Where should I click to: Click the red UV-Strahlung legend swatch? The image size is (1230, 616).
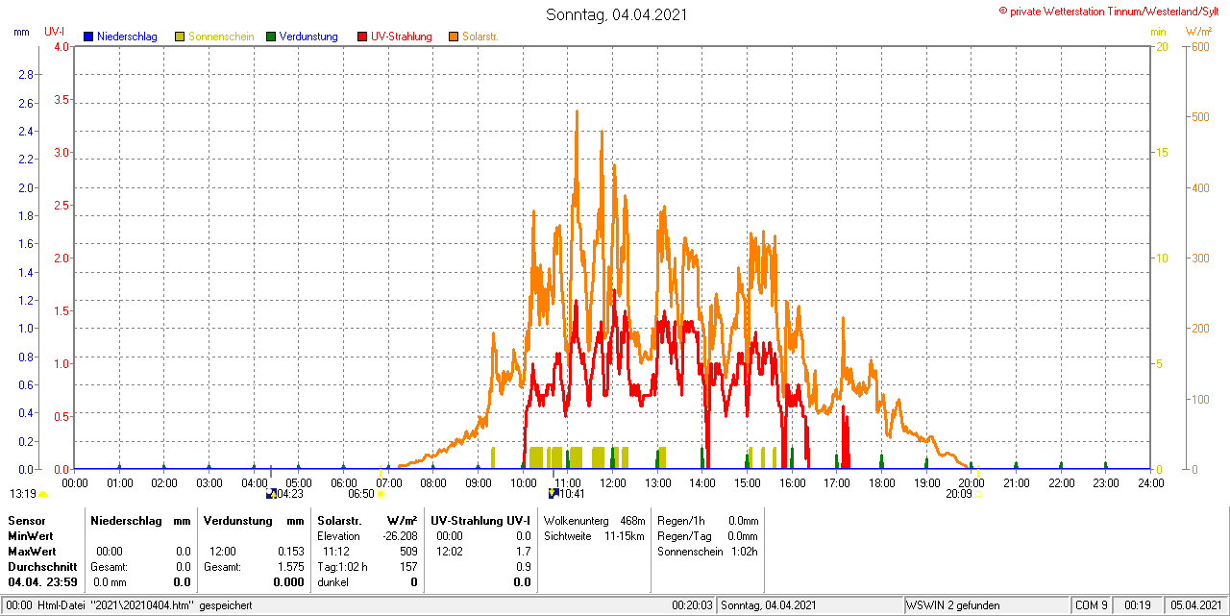[362, 37]
